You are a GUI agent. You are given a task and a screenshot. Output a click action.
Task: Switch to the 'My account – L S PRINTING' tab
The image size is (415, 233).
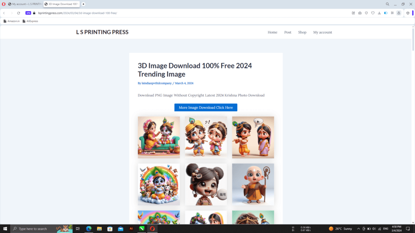tap(25, 4)
